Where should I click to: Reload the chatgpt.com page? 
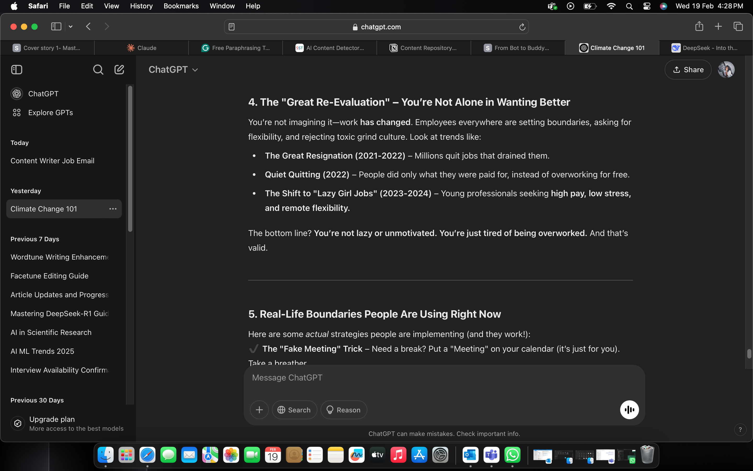522,27
